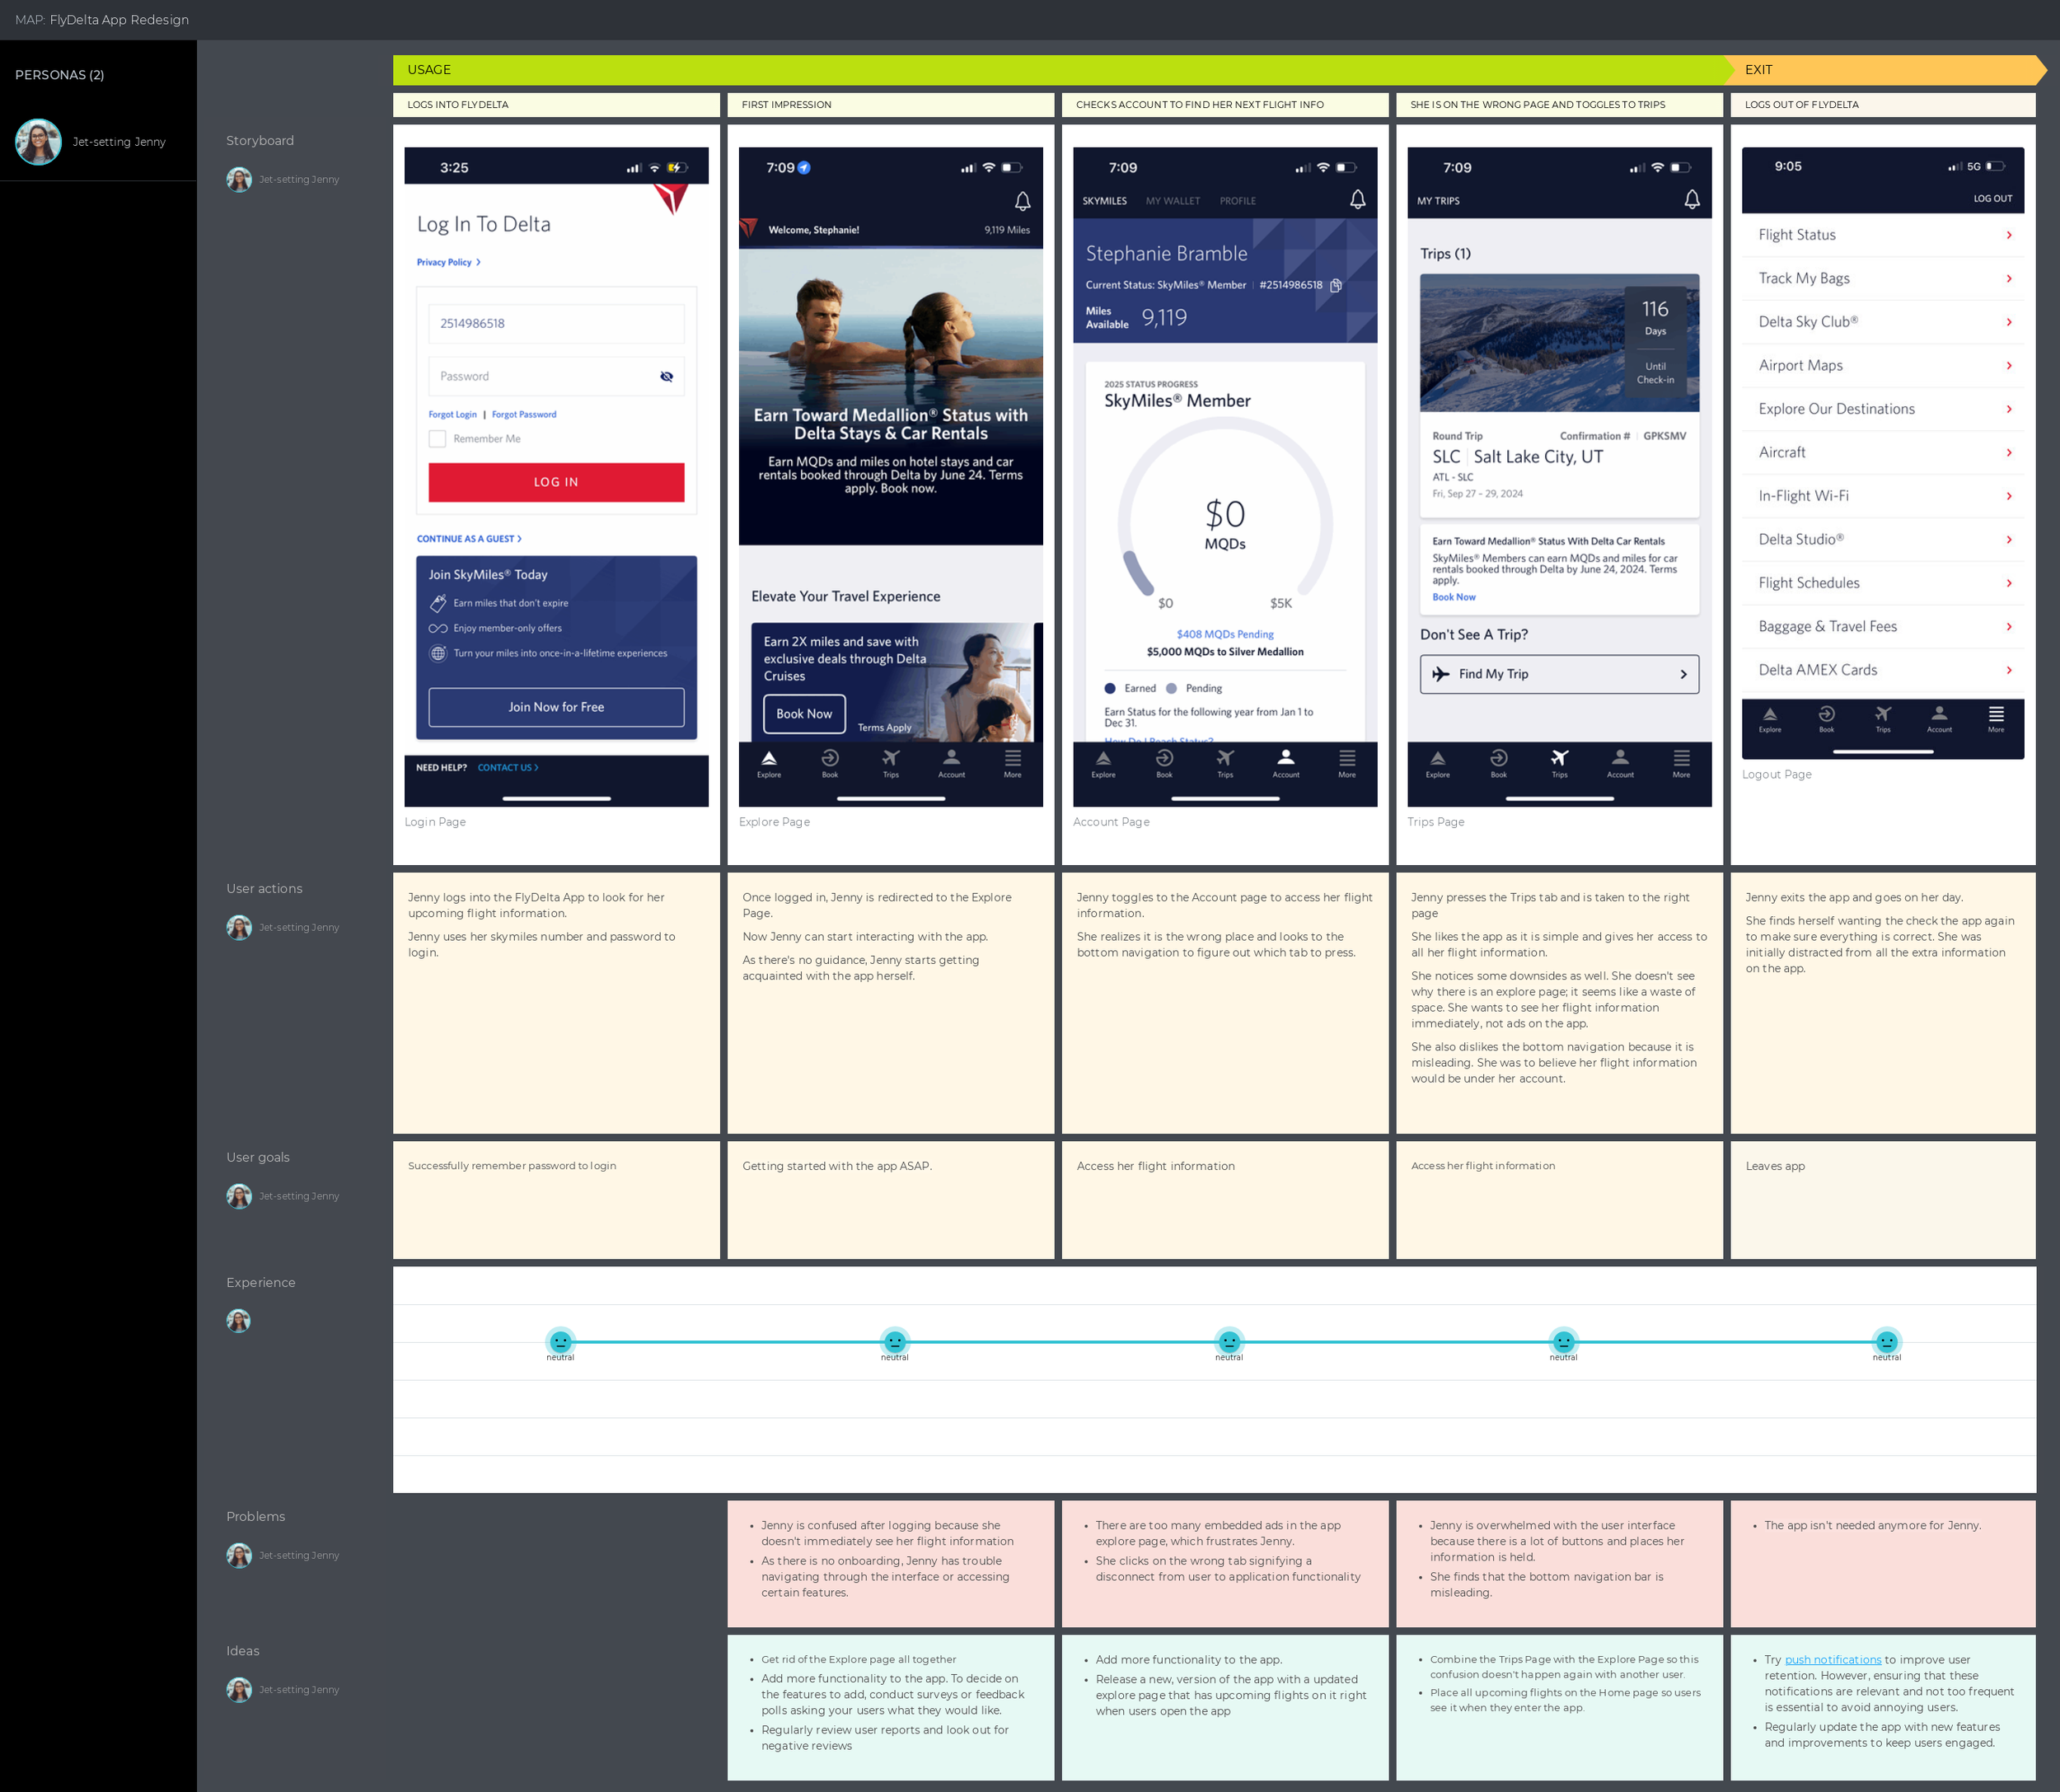Expand the Flight Status chevron
This screenshot has height=1792, width=2060.
[x=2008, y=235]
